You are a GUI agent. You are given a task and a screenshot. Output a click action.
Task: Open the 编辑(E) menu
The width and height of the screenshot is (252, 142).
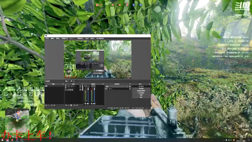(52, 38)
